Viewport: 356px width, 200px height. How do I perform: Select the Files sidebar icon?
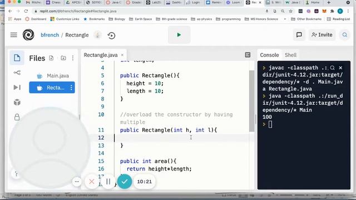pos(17,58)
